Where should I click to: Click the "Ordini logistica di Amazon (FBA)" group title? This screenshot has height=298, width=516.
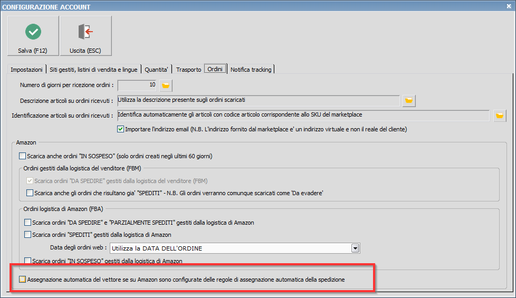[x=63, y=209]
